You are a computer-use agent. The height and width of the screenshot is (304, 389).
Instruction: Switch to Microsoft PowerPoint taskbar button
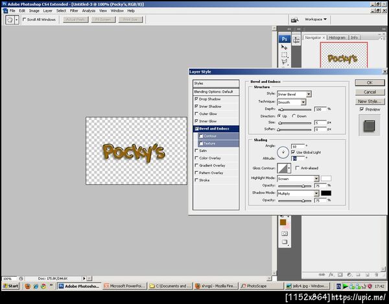click(125, 286)
